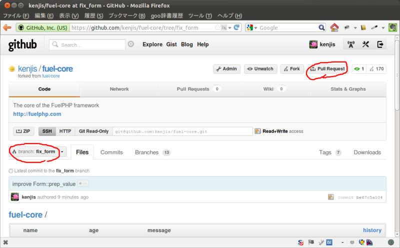This screenshot has width=400, height=248.
Task: Open the 表示 menu
Action: [x=69, y=16]
